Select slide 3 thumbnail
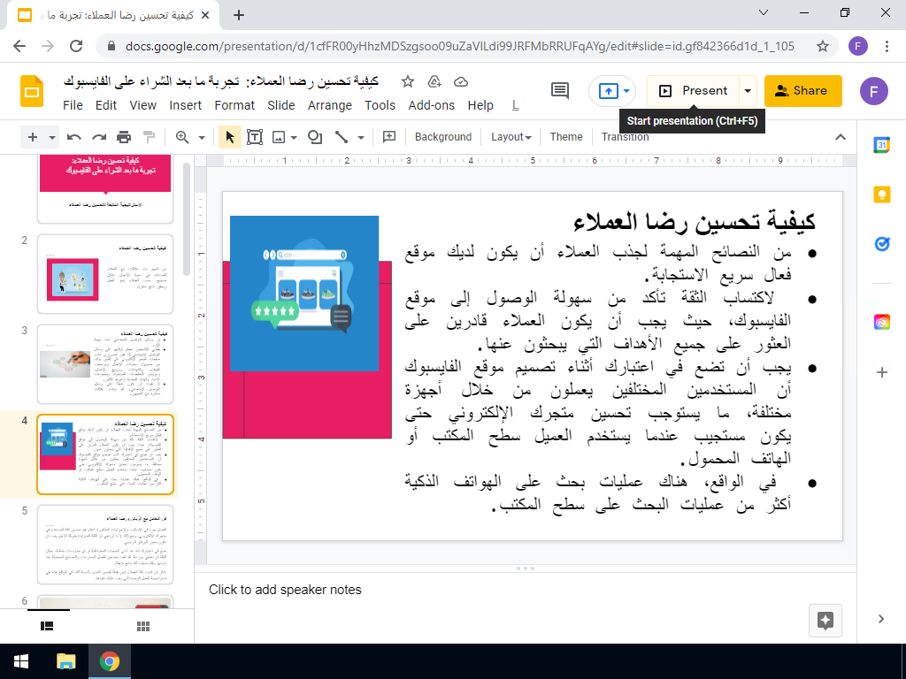The image size is (906, 679). pos(105,364)
